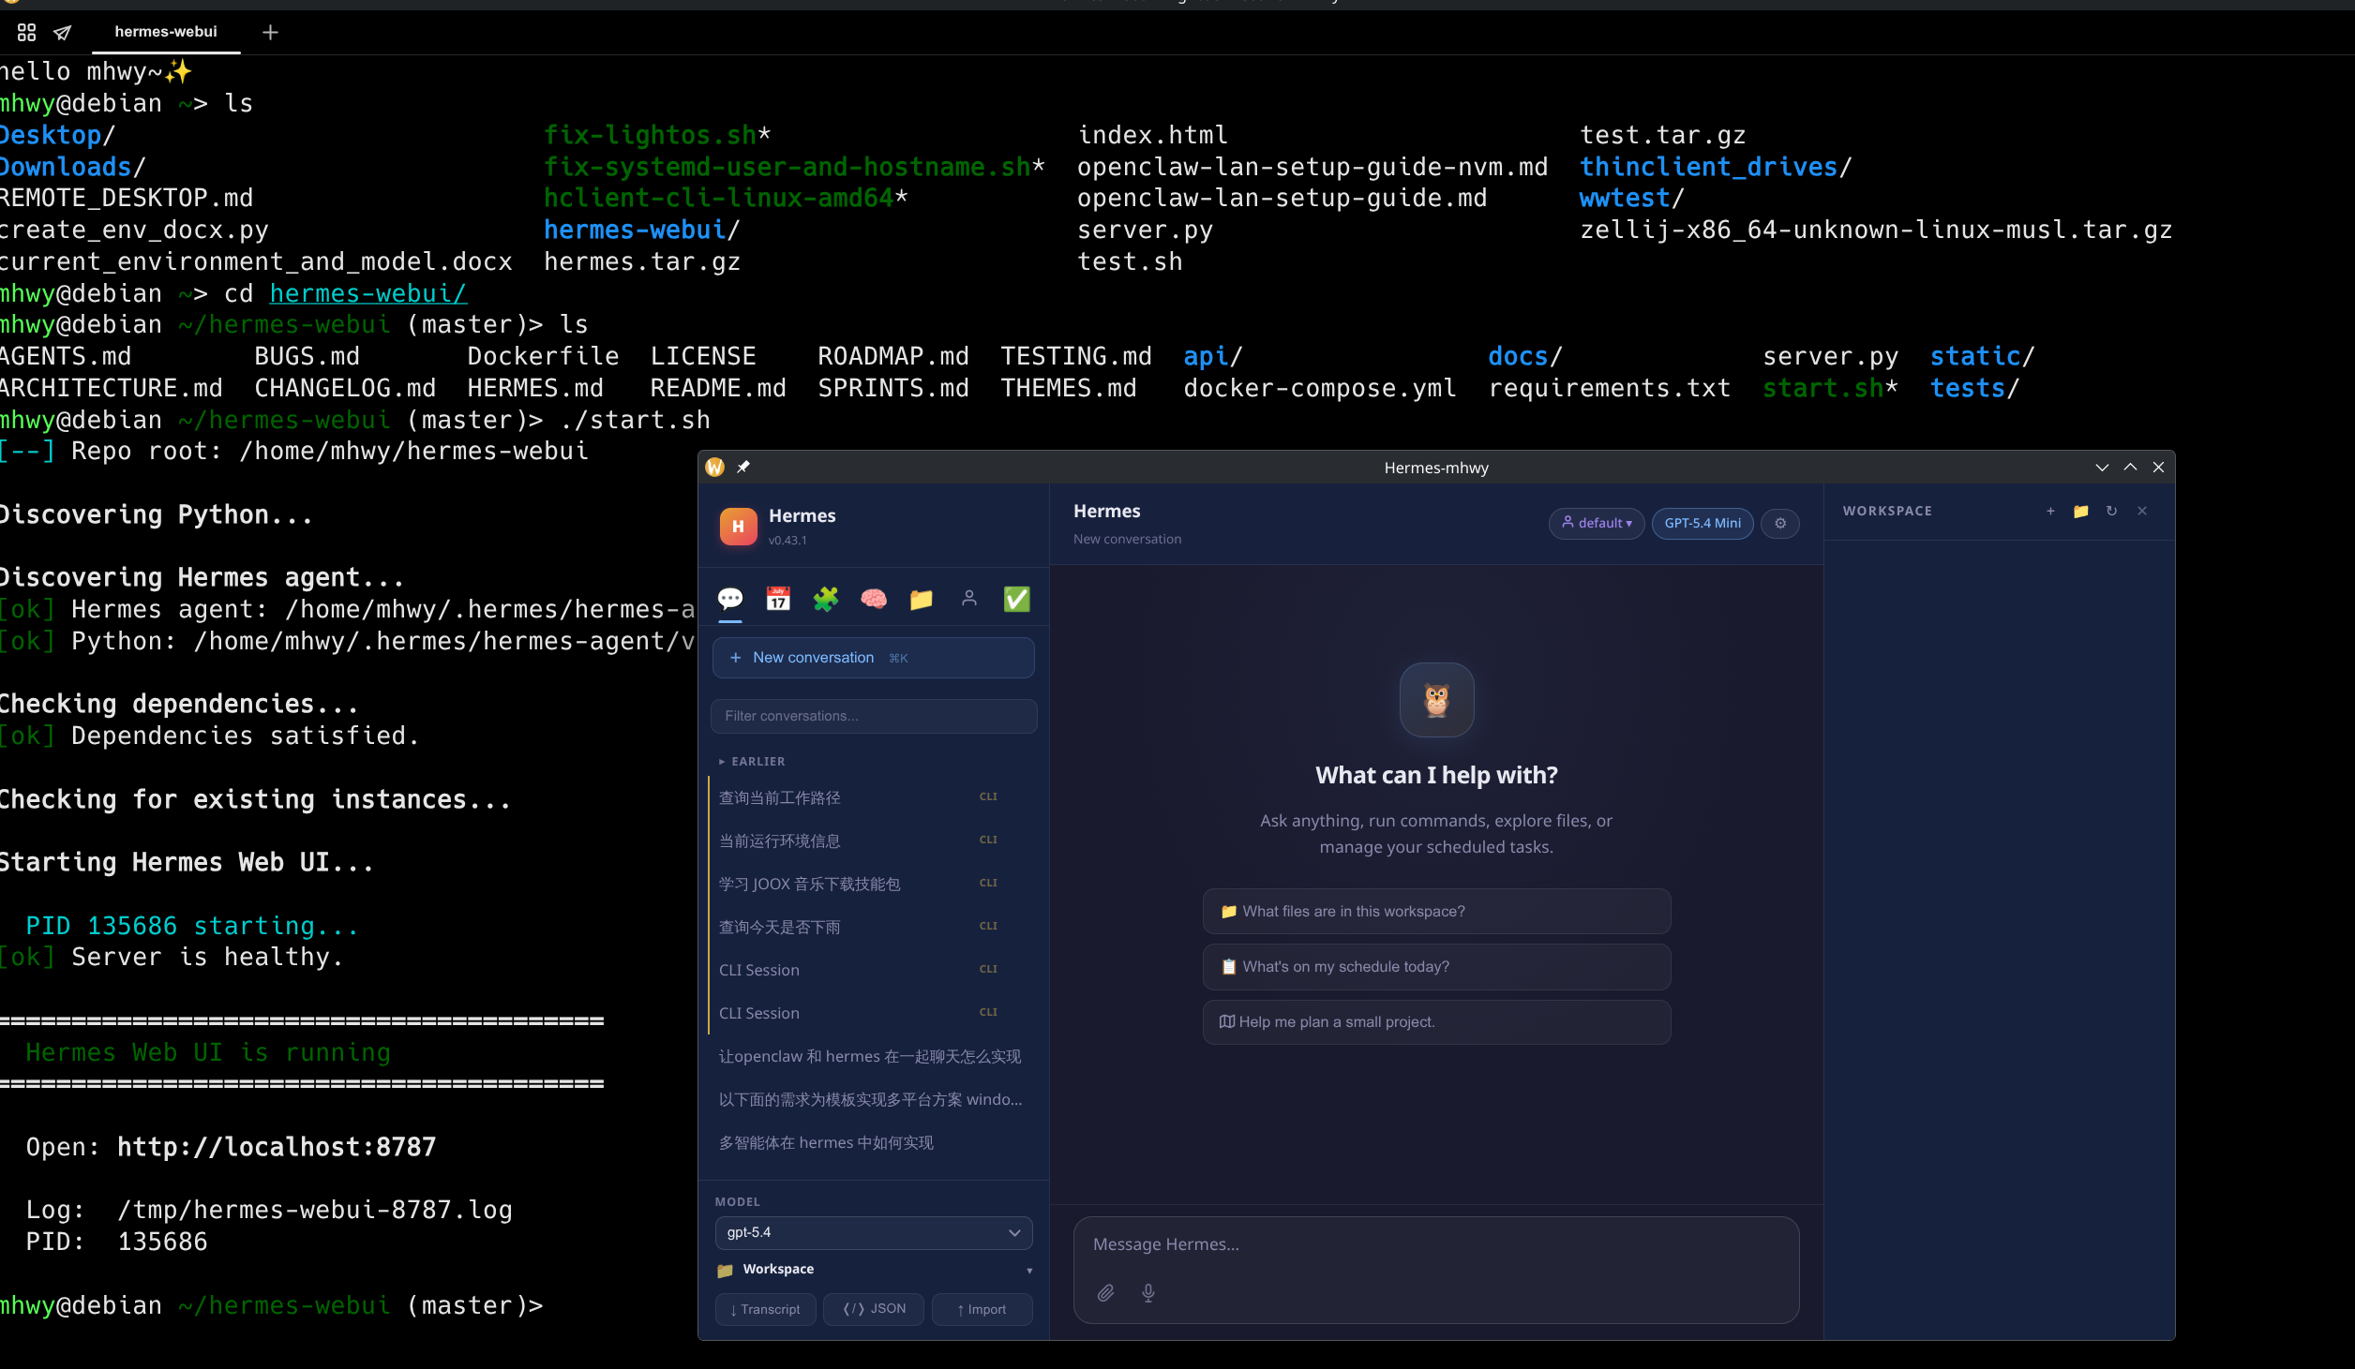Viewport: 2355px width, 1369px height.
Task: Click the Transcript download button
Action: point(766,1309)
